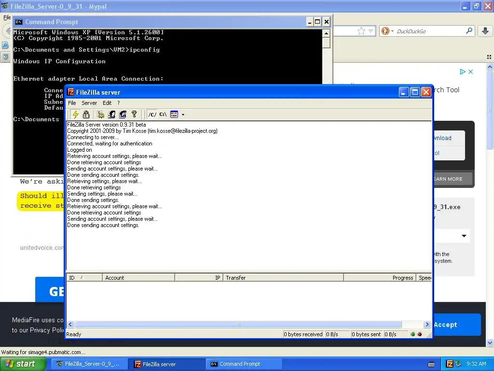494x371 pixels.
Task: Click Command Prompt title bar icon
Action: tap(19, 22)
